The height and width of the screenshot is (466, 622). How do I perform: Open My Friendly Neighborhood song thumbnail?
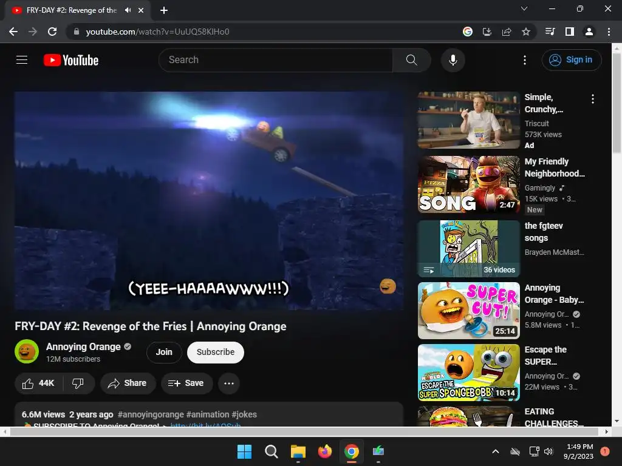(468, 184)
